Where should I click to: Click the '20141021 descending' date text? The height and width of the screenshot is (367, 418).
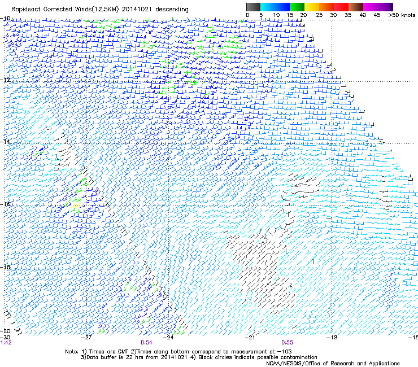[155, 10]
